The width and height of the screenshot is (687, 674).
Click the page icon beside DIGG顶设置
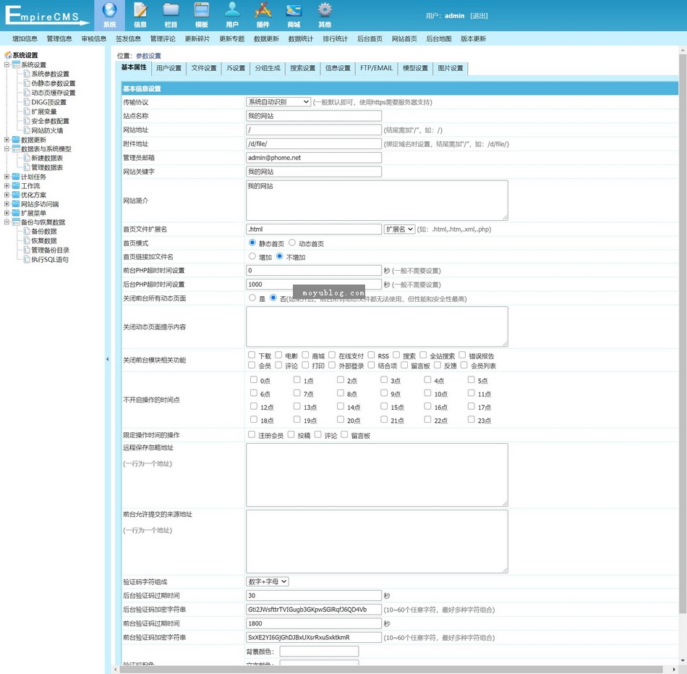pyautogui.click(x=27, y=102)
